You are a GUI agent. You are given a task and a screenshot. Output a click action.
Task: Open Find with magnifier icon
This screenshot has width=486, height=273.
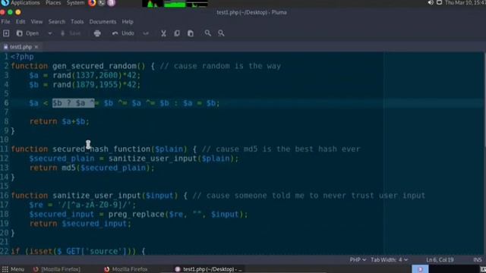click(207, 33)
